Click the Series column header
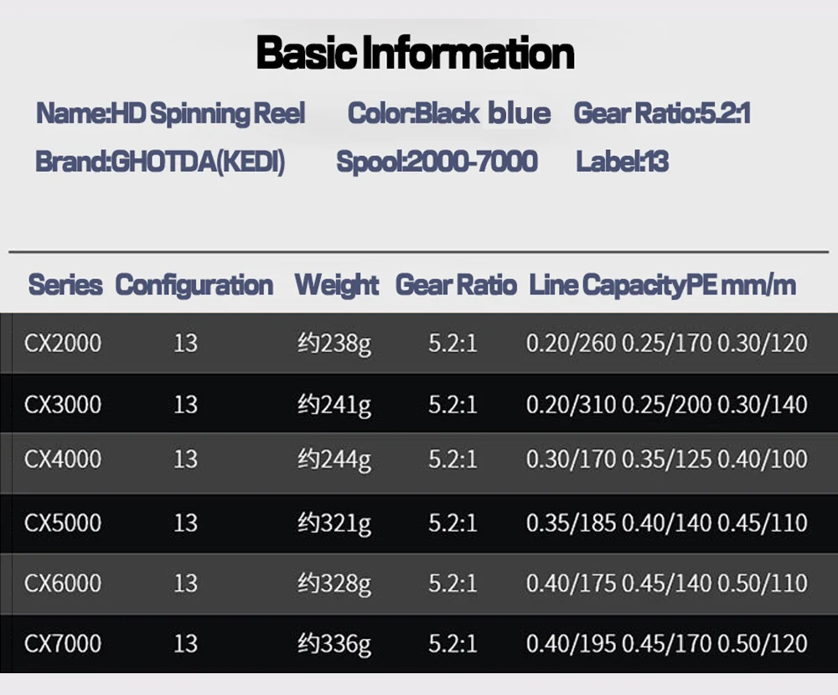The image size is (838, 695). pos(65,285)
